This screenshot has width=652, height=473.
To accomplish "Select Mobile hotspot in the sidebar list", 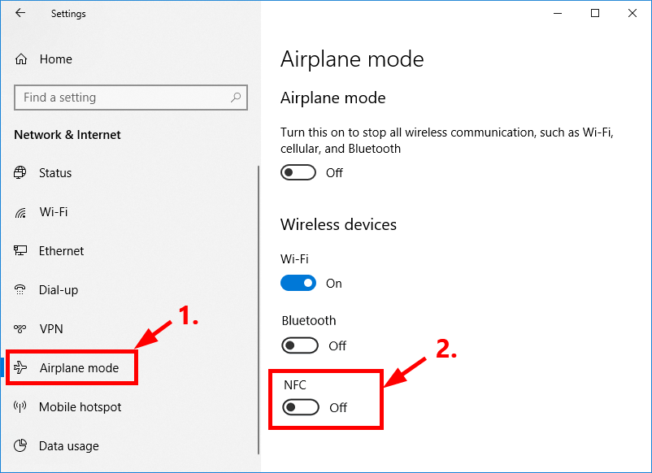I will tap(79, 406).
